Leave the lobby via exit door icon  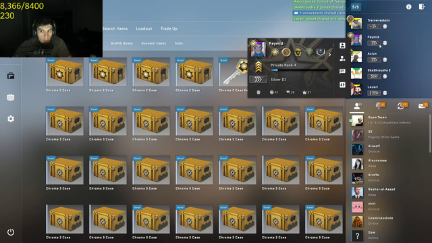coord(421,7)
